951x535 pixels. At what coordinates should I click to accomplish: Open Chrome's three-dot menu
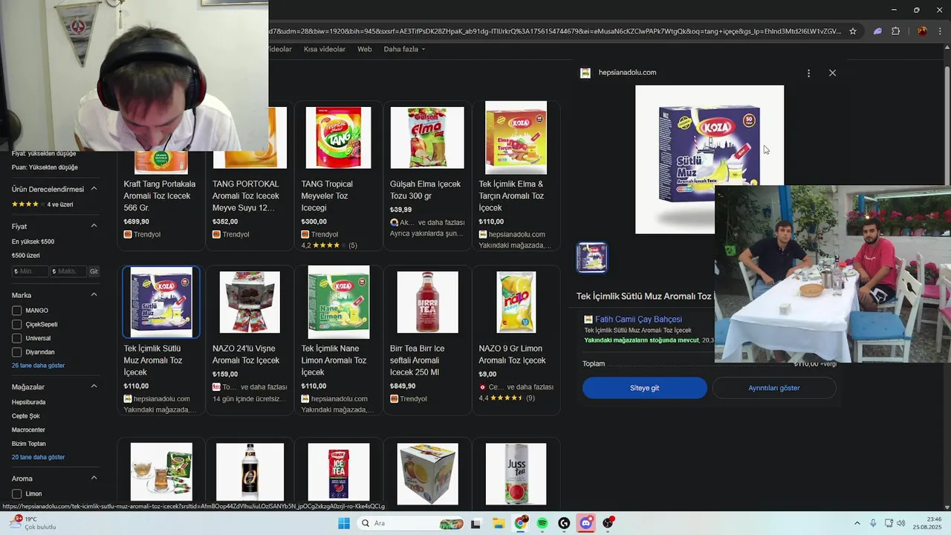(x=941, y=31)
